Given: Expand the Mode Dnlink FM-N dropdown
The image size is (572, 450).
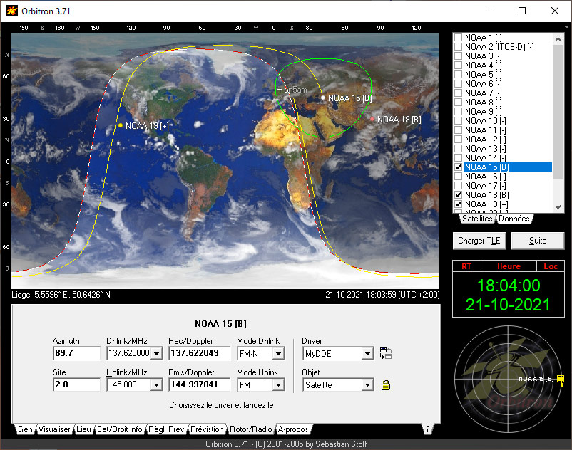Looking at the screenshot, I should 278,353.
